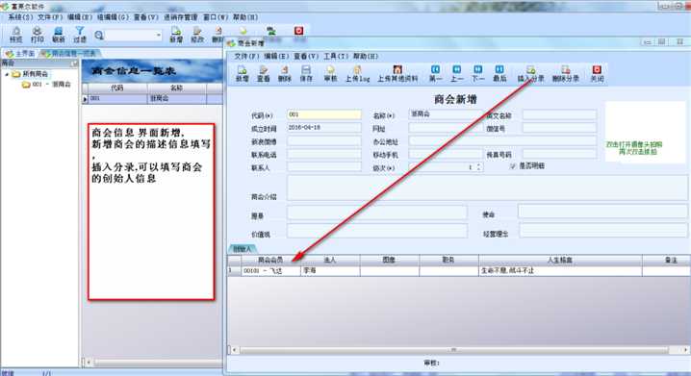691x376 pixels.
Task: Open the 文件(F) menu in 商会新增 dialog
Action: click(246, 57)
